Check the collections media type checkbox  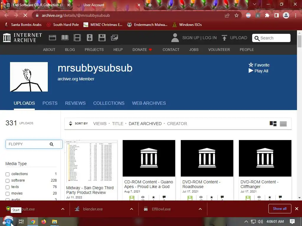[x=7, y=174]
